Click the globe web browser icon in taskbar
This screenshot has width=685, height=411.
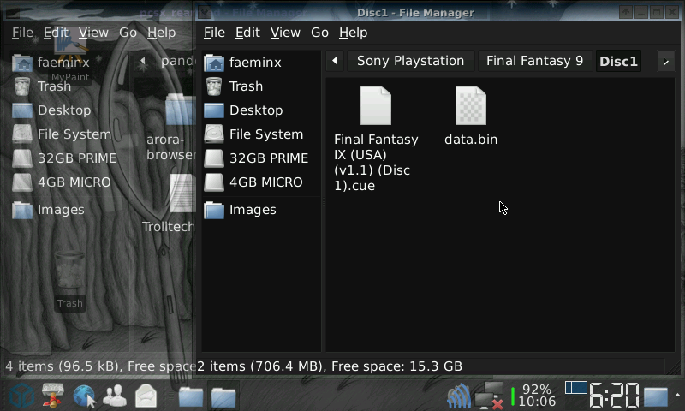[84, 396]
